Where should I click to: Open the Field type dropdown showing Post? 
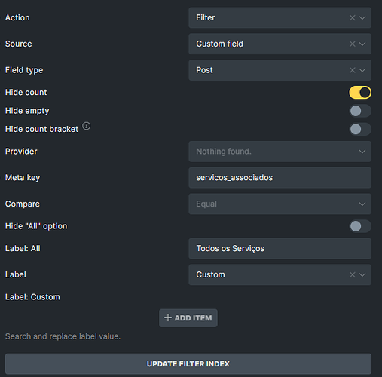click(x=280, y=70)
